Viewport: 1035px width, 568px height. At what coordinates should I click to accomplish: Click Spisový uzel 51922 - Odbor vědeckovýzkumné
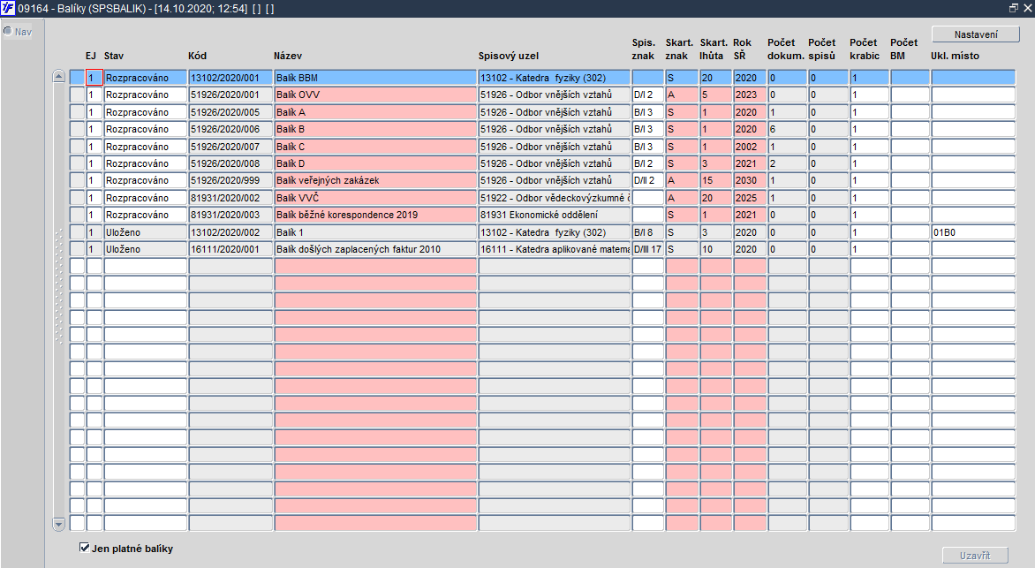[555, 198]
